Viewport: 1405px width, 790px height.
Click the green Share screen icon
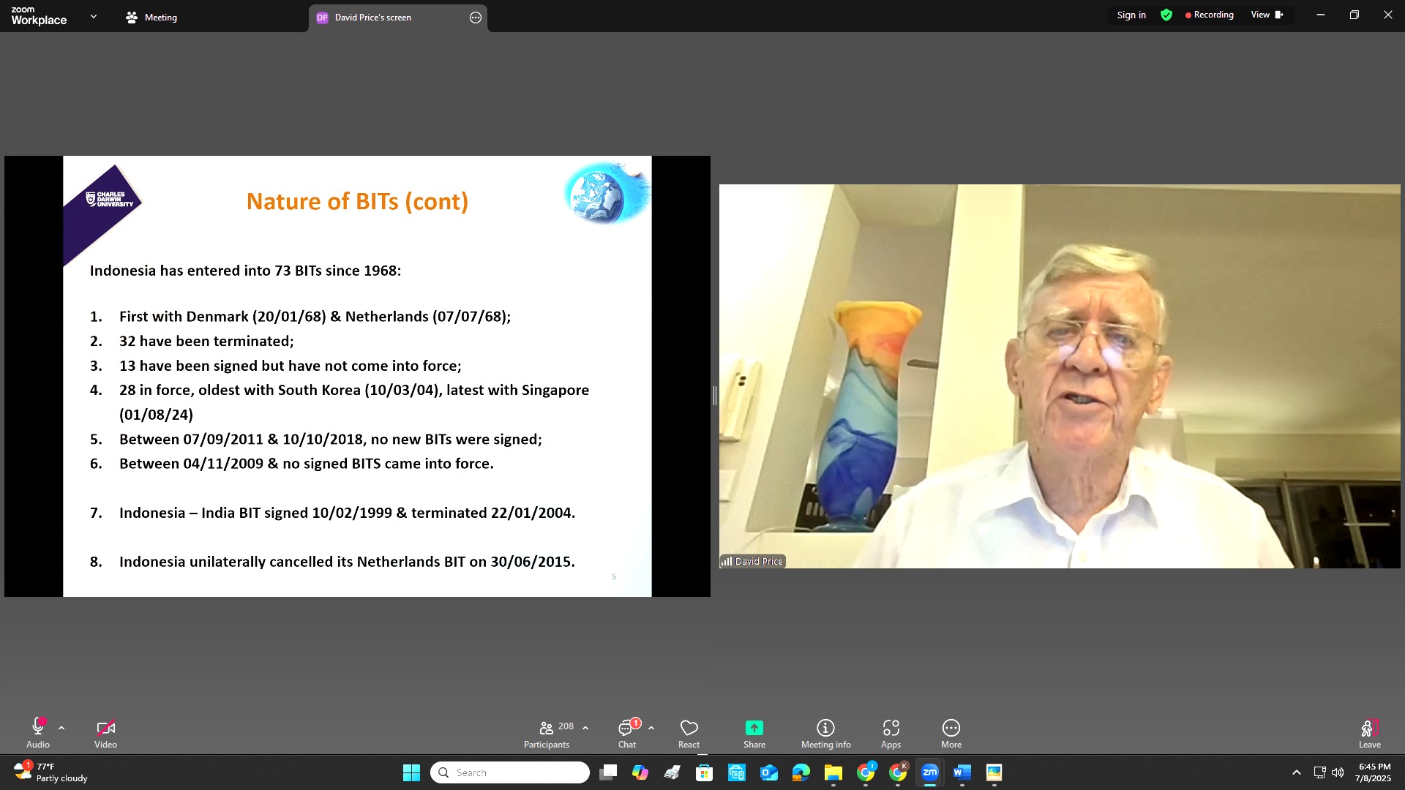pos(754,728)
